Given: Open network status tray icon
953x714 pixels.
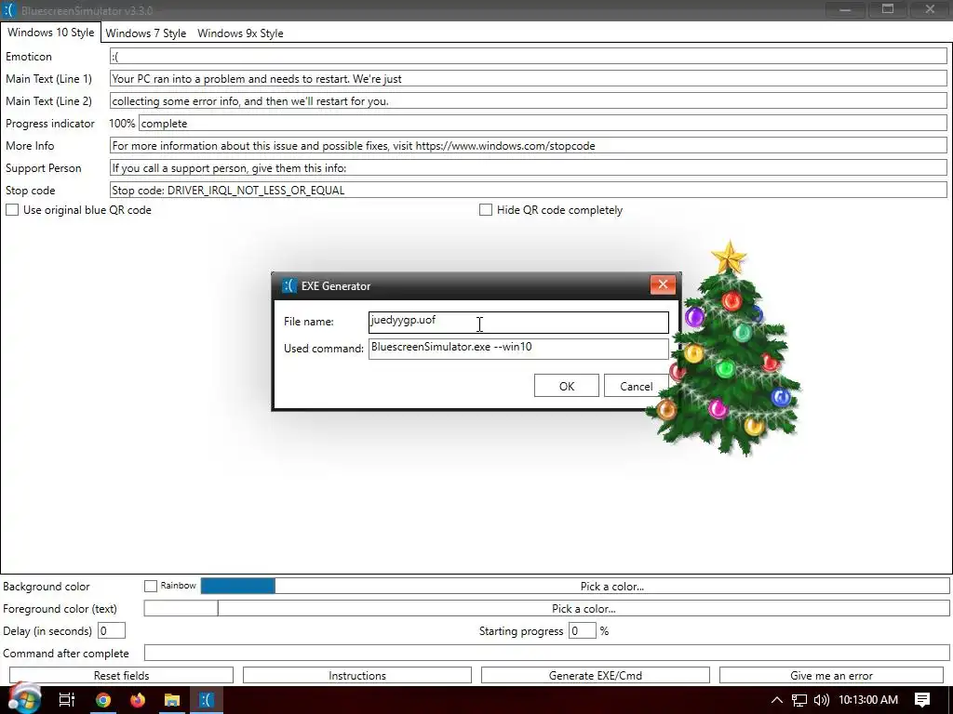Looking at the screenshot, I should click(799, 700).
